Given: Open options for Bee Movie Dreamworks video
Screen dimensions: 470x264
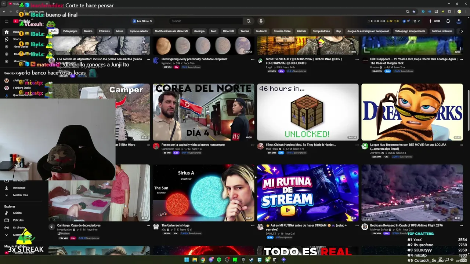Looking at the screenshot, I should (x=461, y=145).
